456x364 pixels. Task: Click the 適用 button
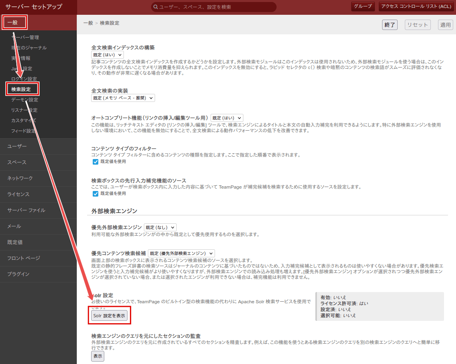coord(446,25)
